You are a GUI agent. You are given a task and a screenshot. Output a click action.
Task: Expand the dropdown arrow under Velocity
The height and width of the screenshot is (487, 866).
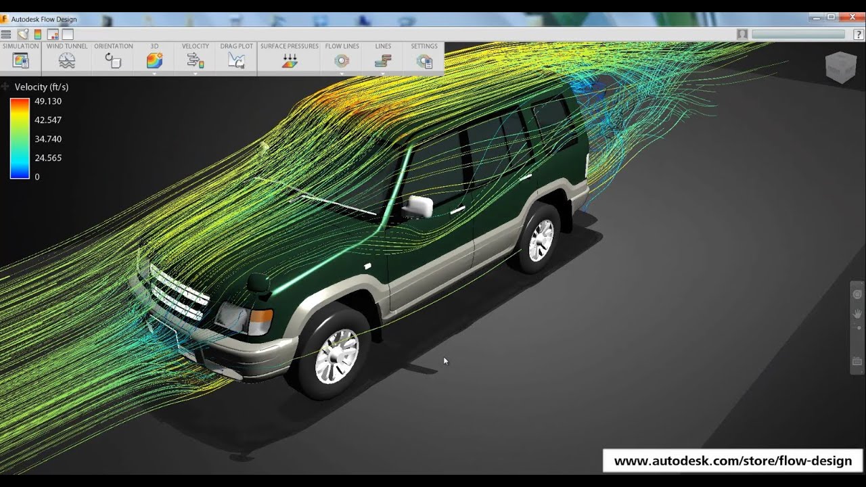point(195,73)
